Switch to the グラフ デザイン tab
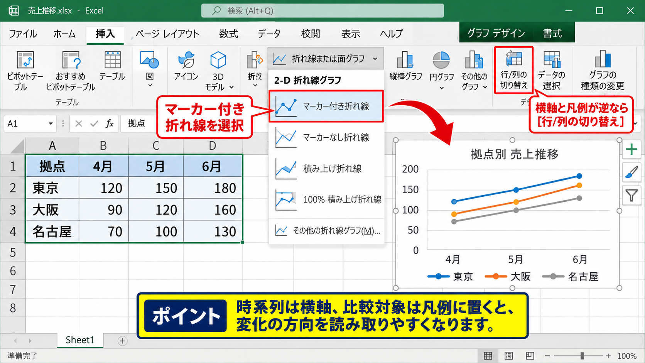 click(x=496, y=33)
